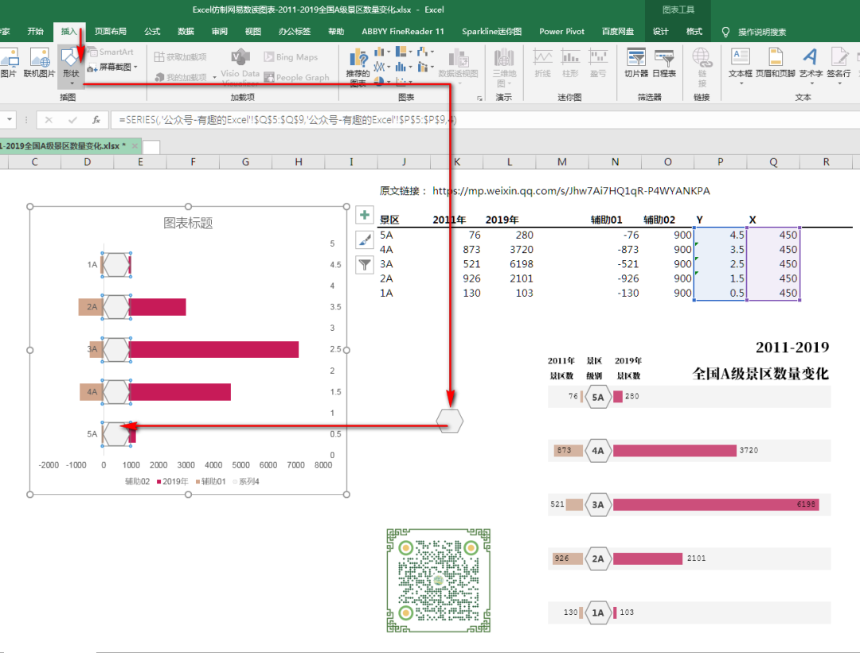
Task: Open the mp.weixin.qq.com article link
Action: (x=571, y=191)
